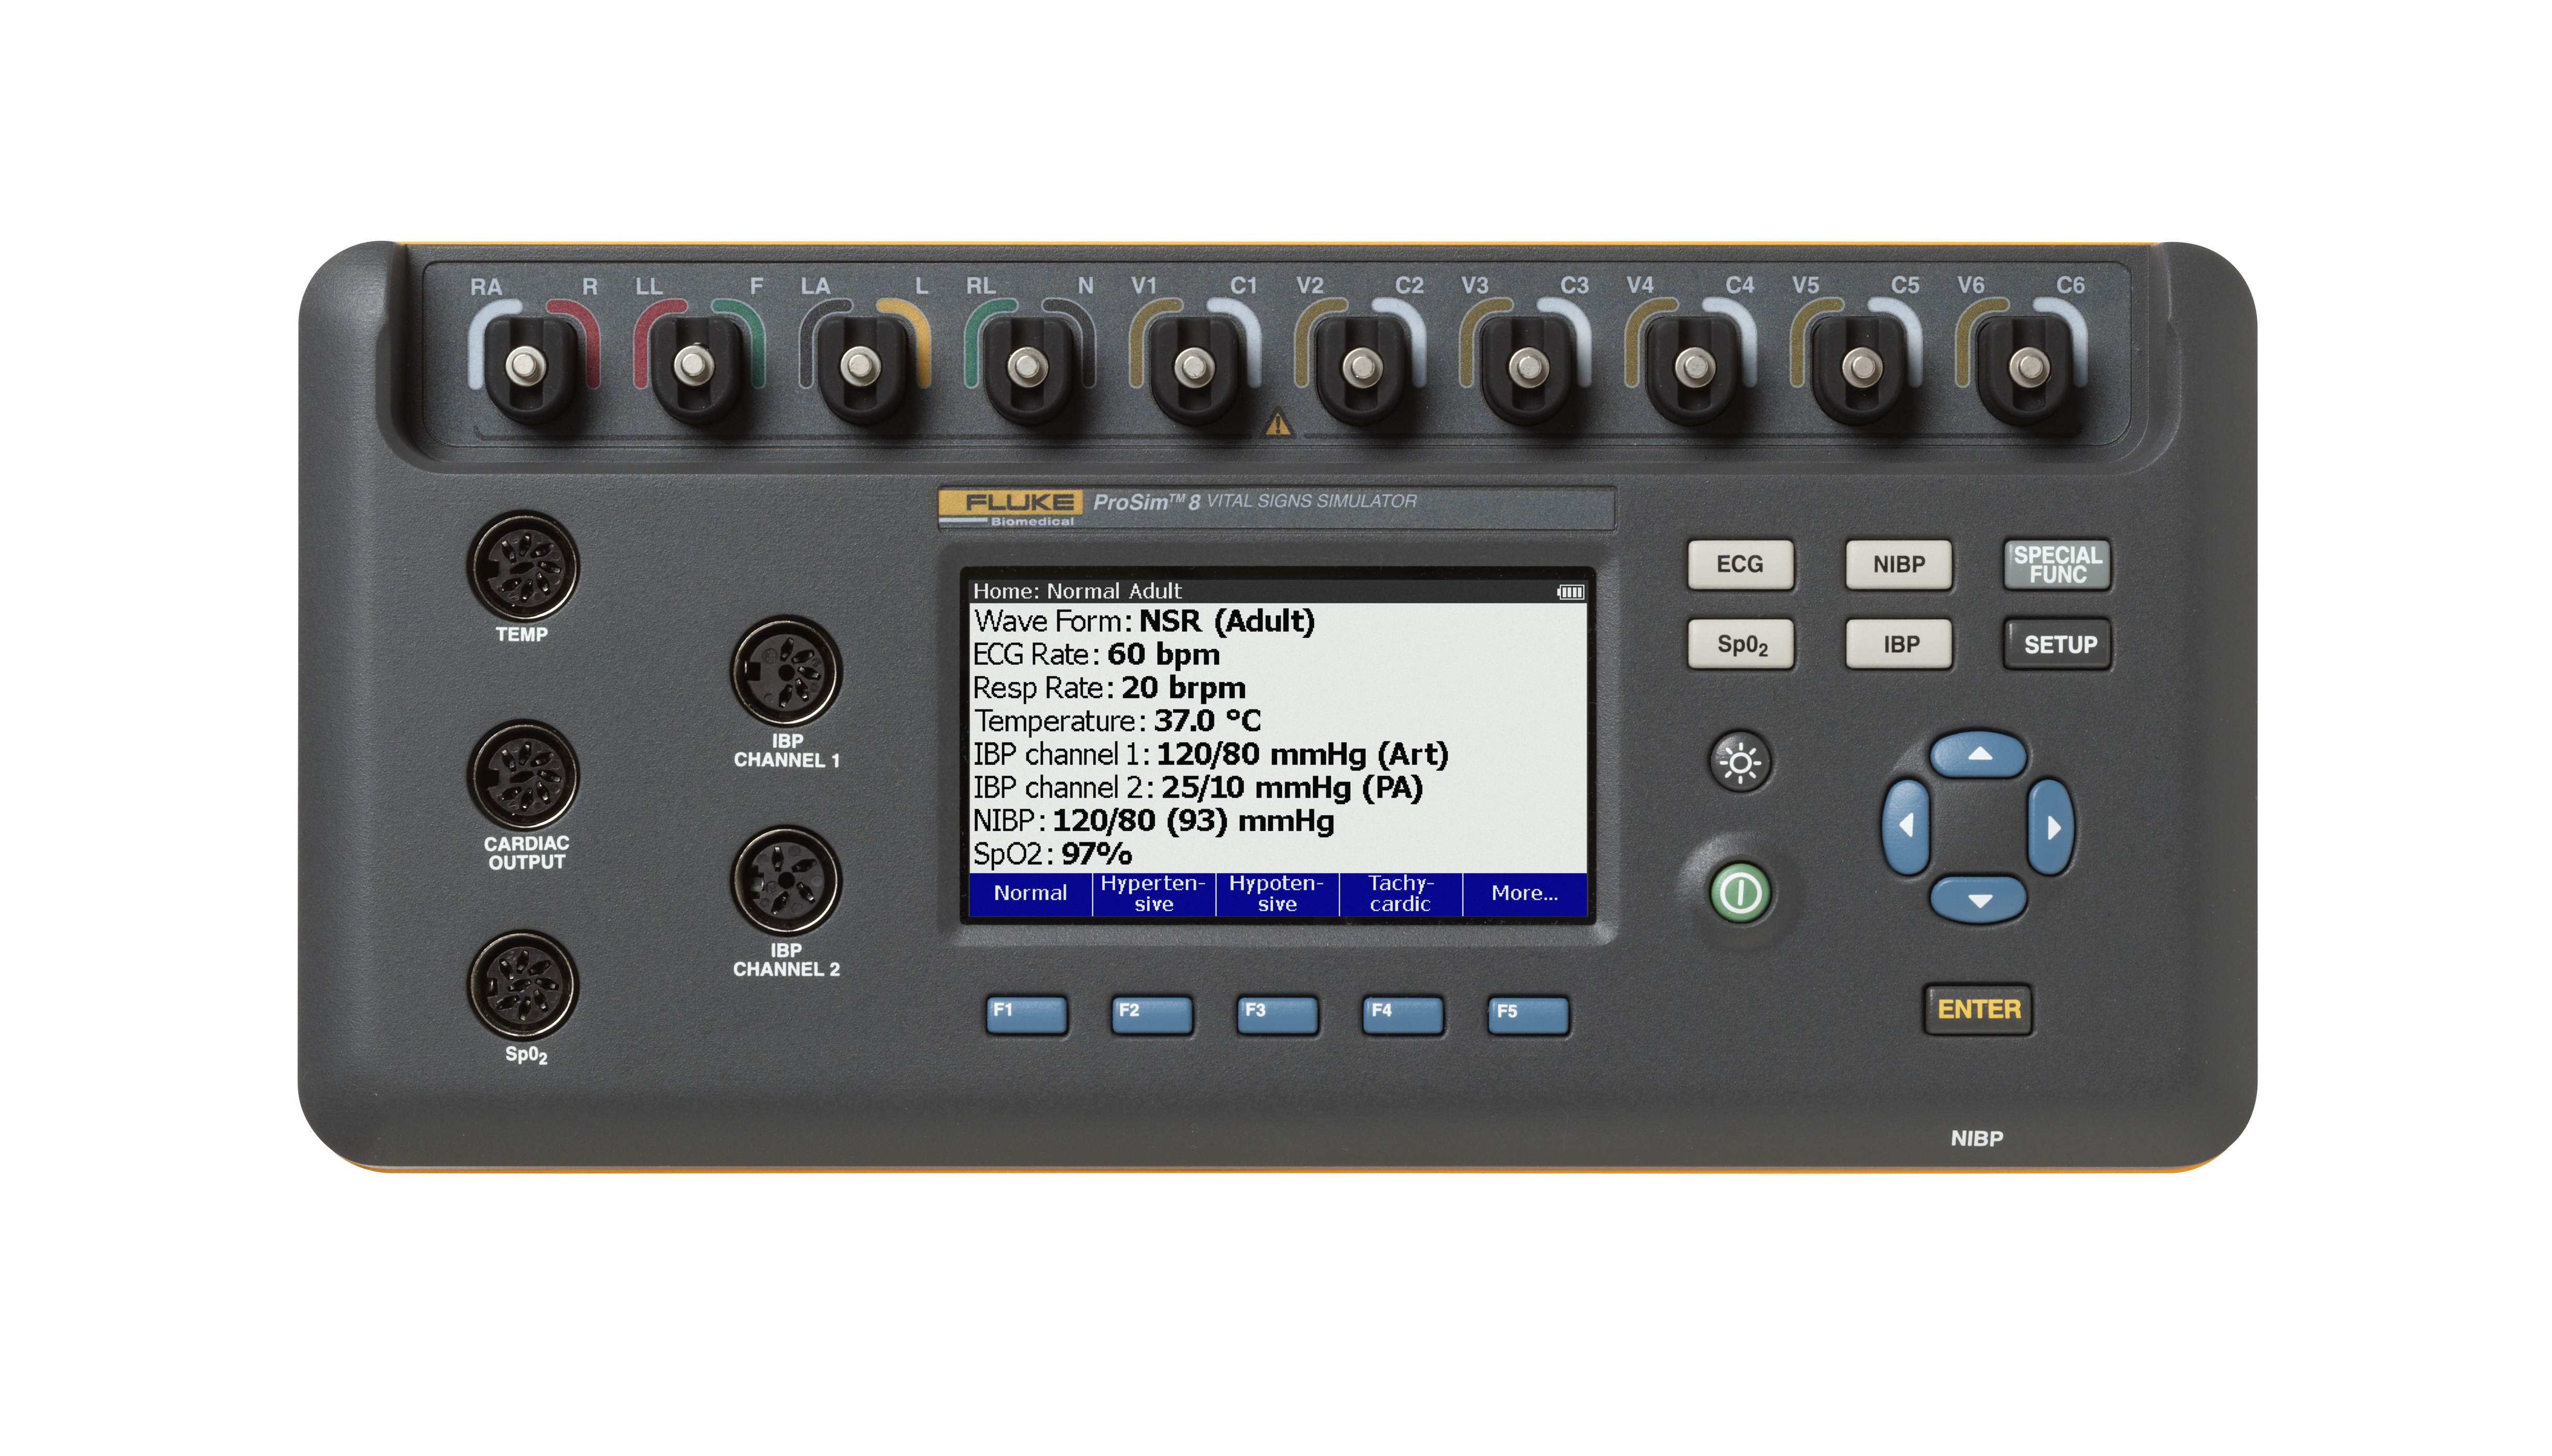Click the NIBP label near bottom edge
The width and height of the screenshot is (2552, 1456).
(1976, 1138)
